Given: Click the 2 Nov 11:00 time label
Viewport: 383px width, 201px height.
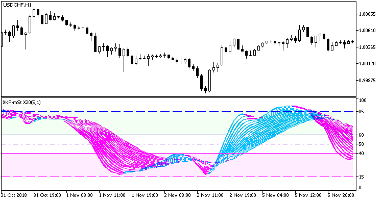Looking at the screenshot, I should [210, 195].
